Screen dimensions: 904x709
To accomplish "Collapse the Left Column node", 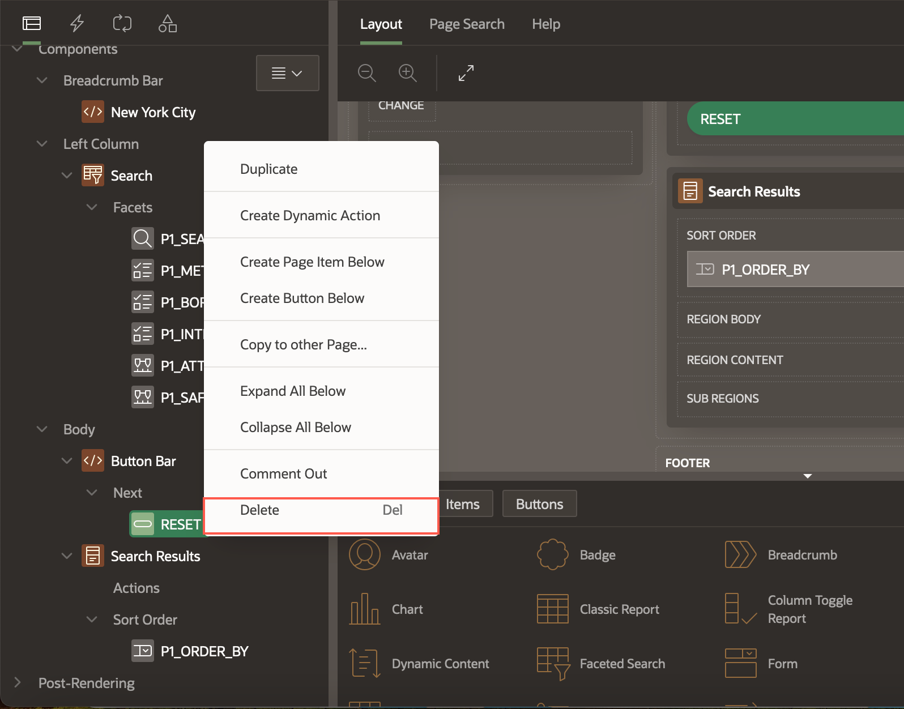I will [42, 144].
